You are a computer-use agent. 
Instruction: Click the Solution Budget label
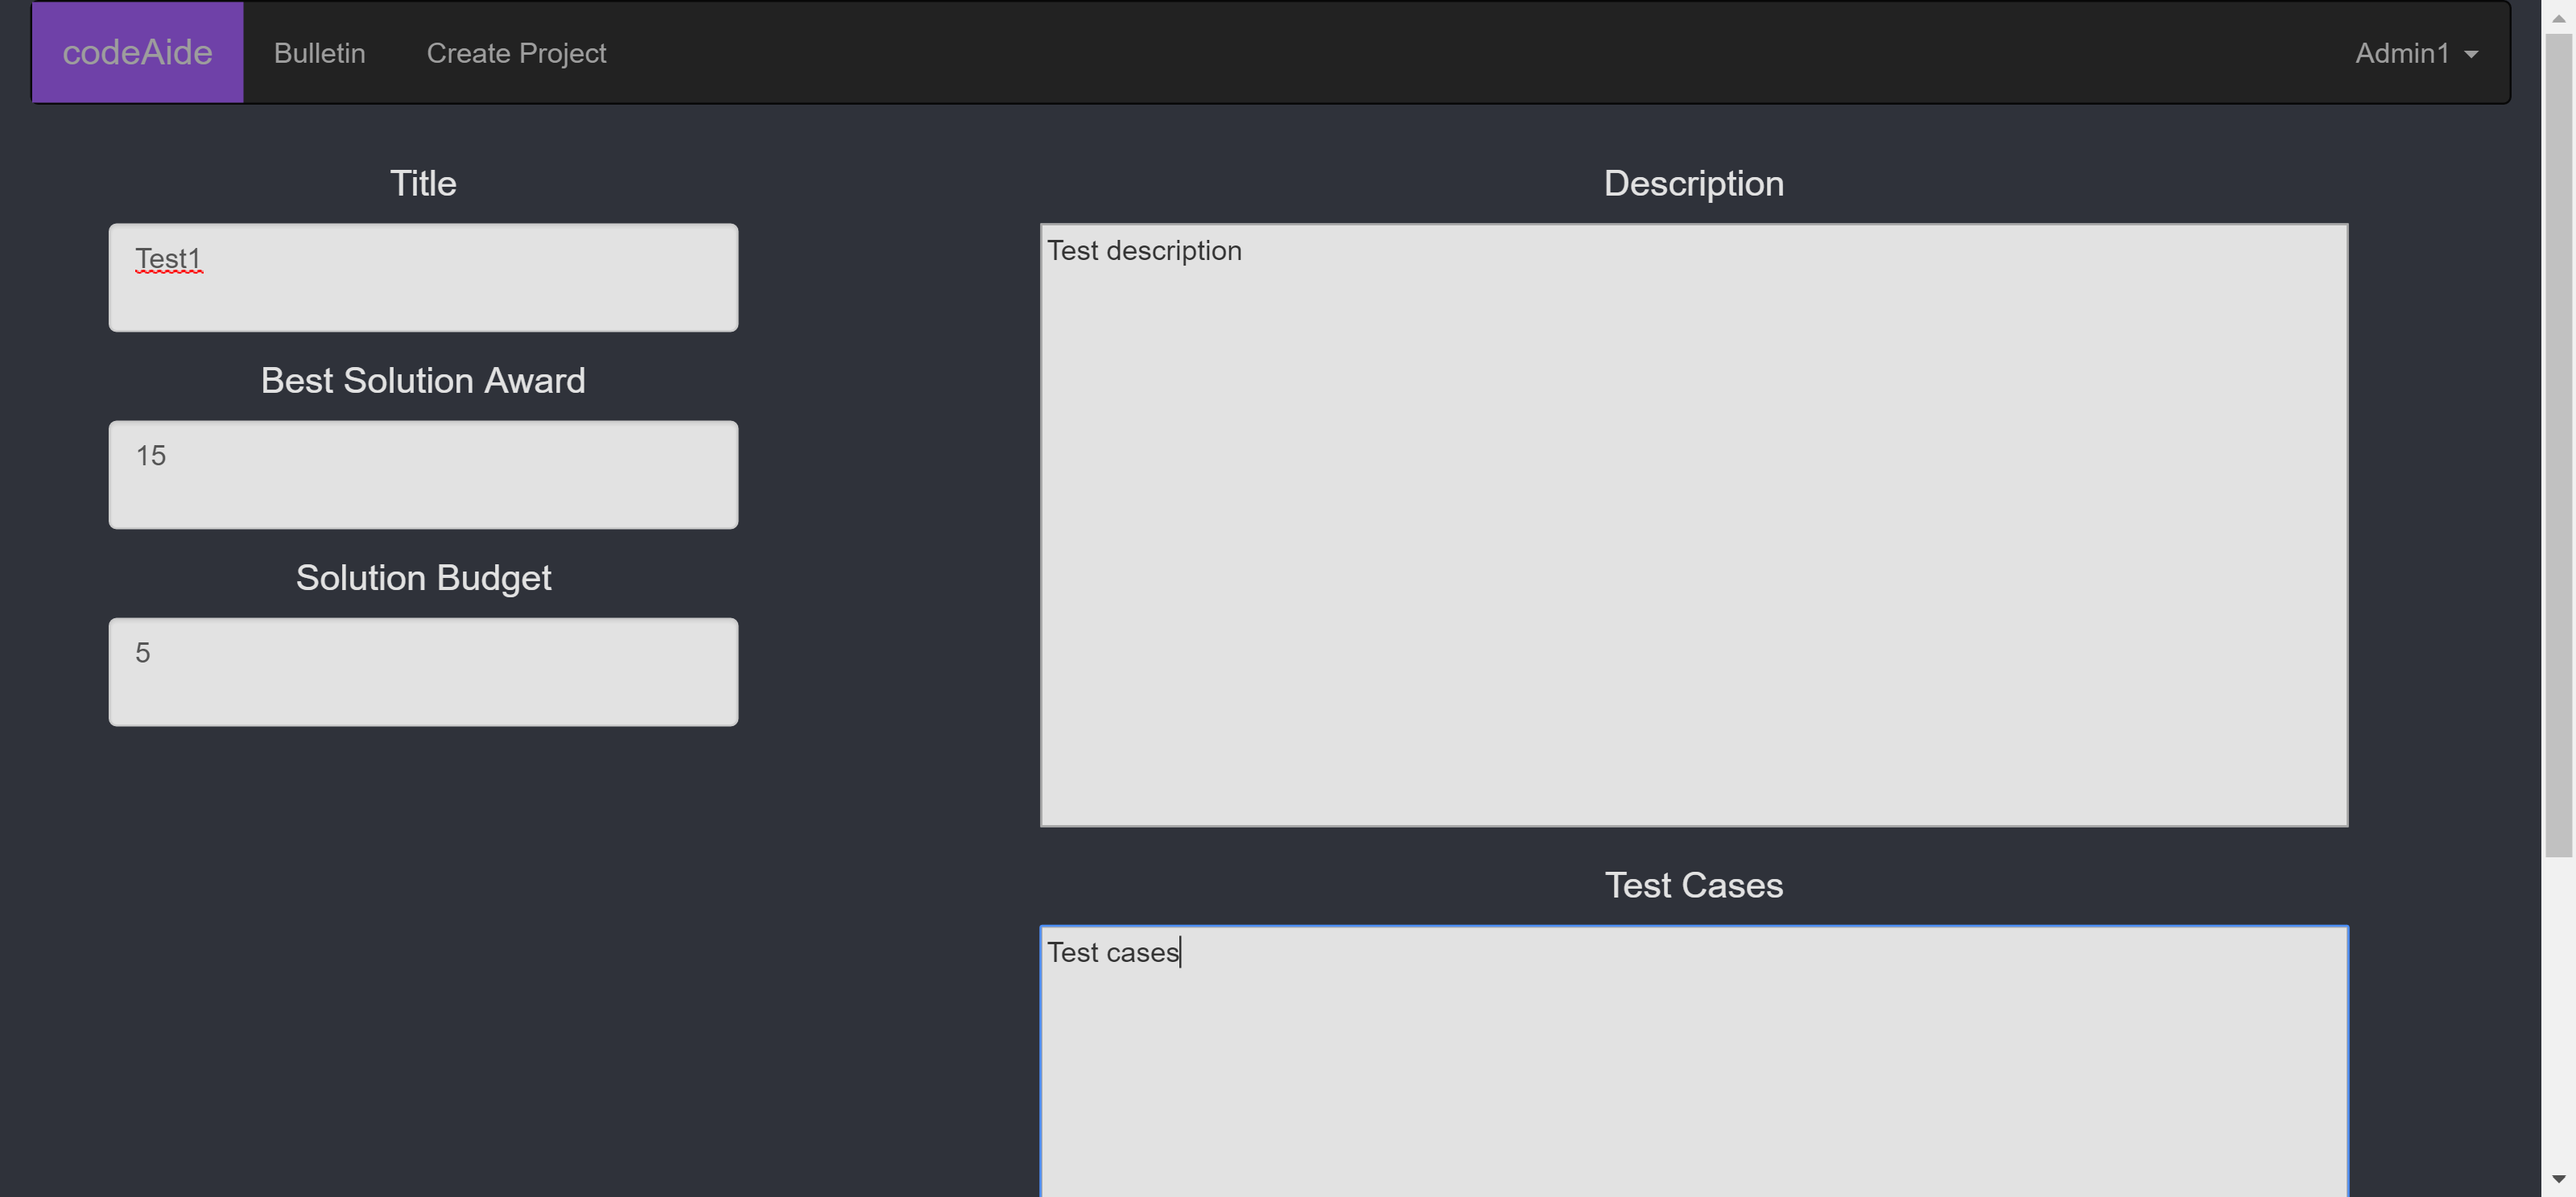click(423, 577)
